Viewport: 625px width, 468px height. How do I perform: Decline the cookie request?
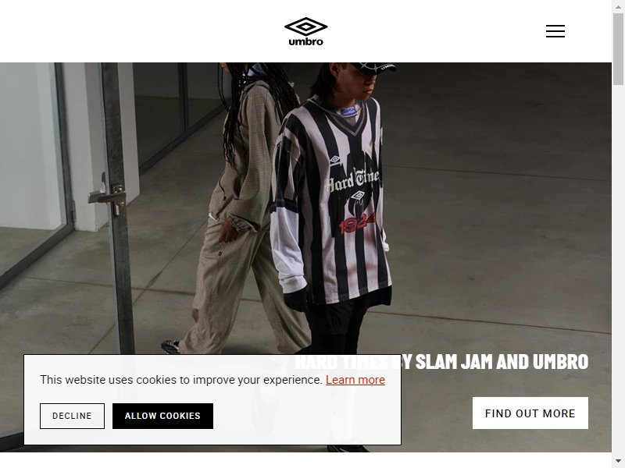(x=72, y=416)
